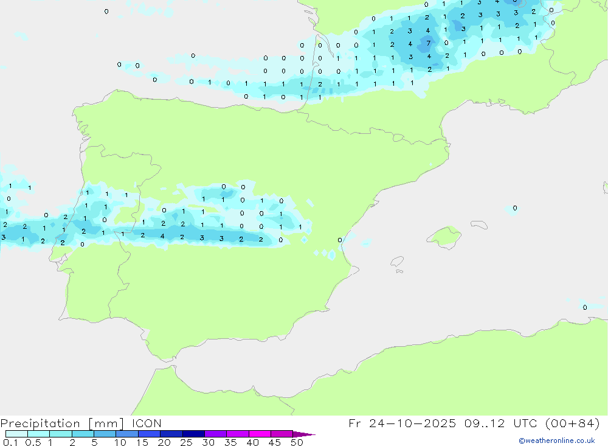The height and width of the screenshot is (446, 608).
Task: Click the '15' legend scale label
Action: 142,442
